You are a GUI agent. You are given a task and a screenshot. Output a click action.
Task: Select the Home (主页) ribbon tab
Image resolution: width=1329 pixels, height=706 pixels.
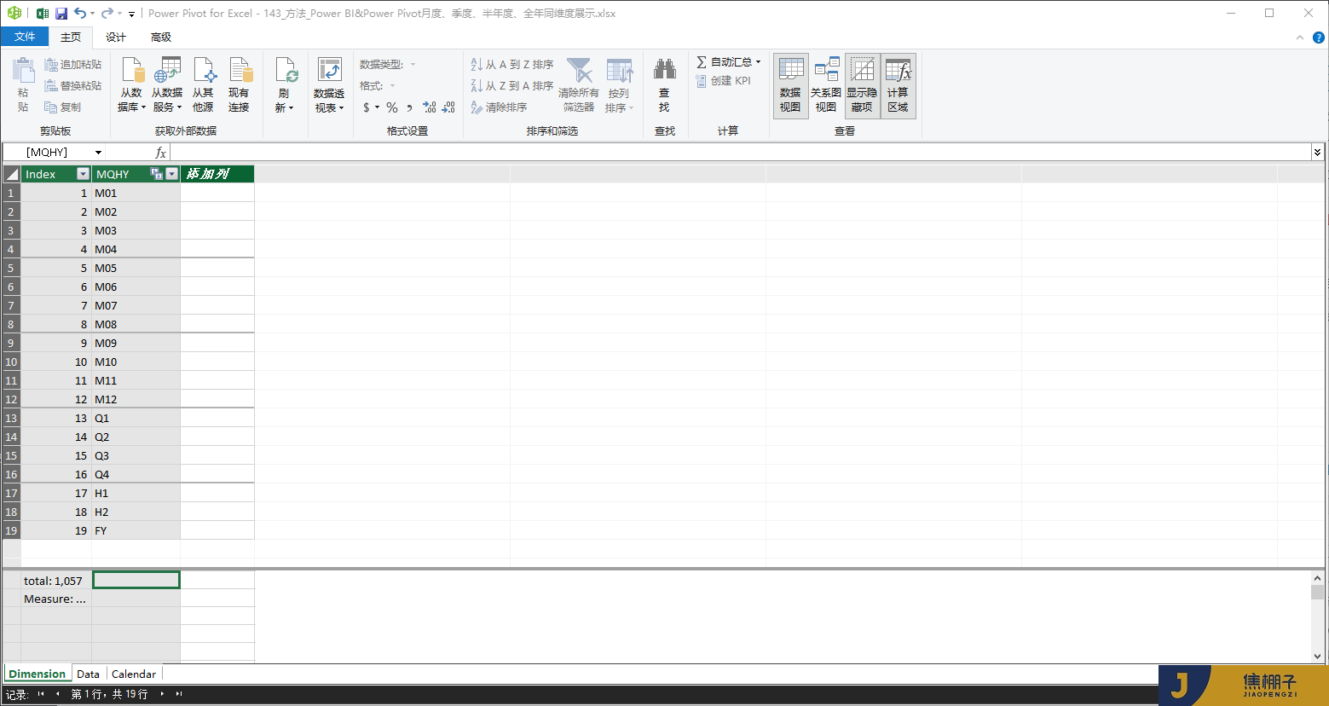pos(71,37)
